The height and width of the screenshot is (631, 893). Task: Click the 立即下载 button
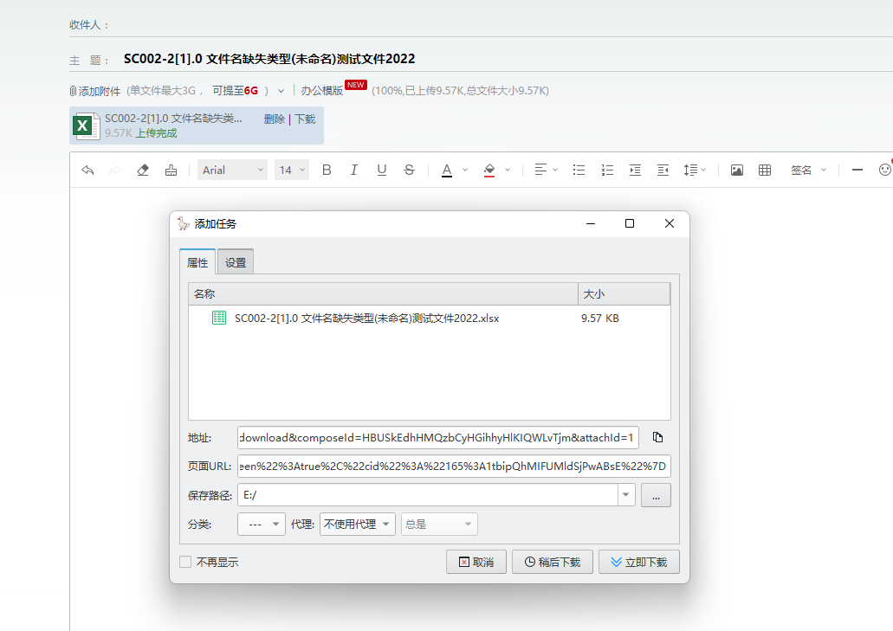(x=638, y=561)
